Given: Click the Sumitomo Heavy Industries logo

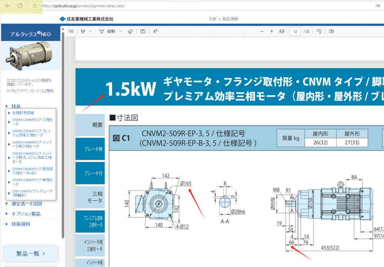Looking at the screenshot, I should tap(86, 19).
